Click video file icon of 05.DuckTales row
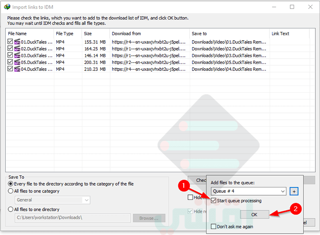The height and width of the screenshot is (235, 320). 17,62
